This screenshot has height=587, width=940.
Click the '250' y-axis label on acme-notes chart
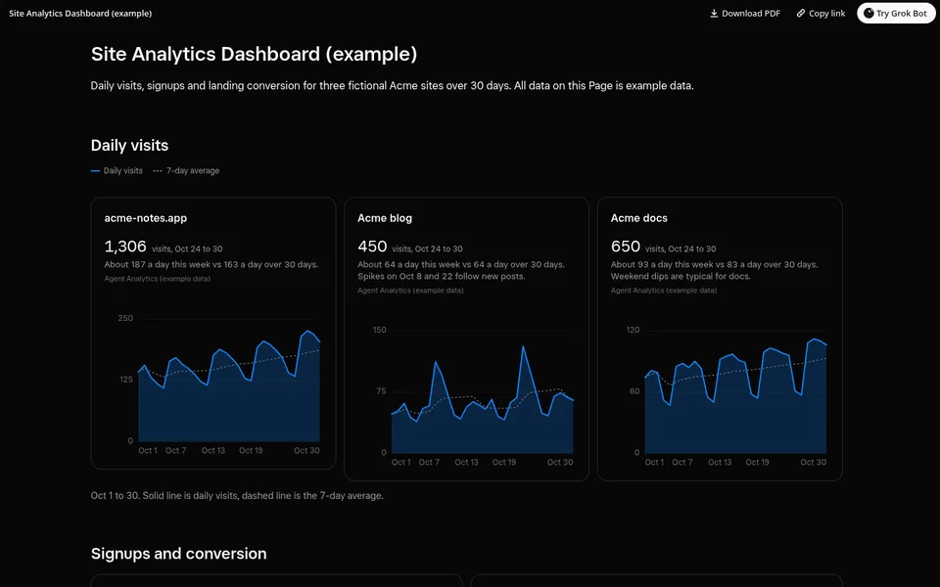coord(125,318)
